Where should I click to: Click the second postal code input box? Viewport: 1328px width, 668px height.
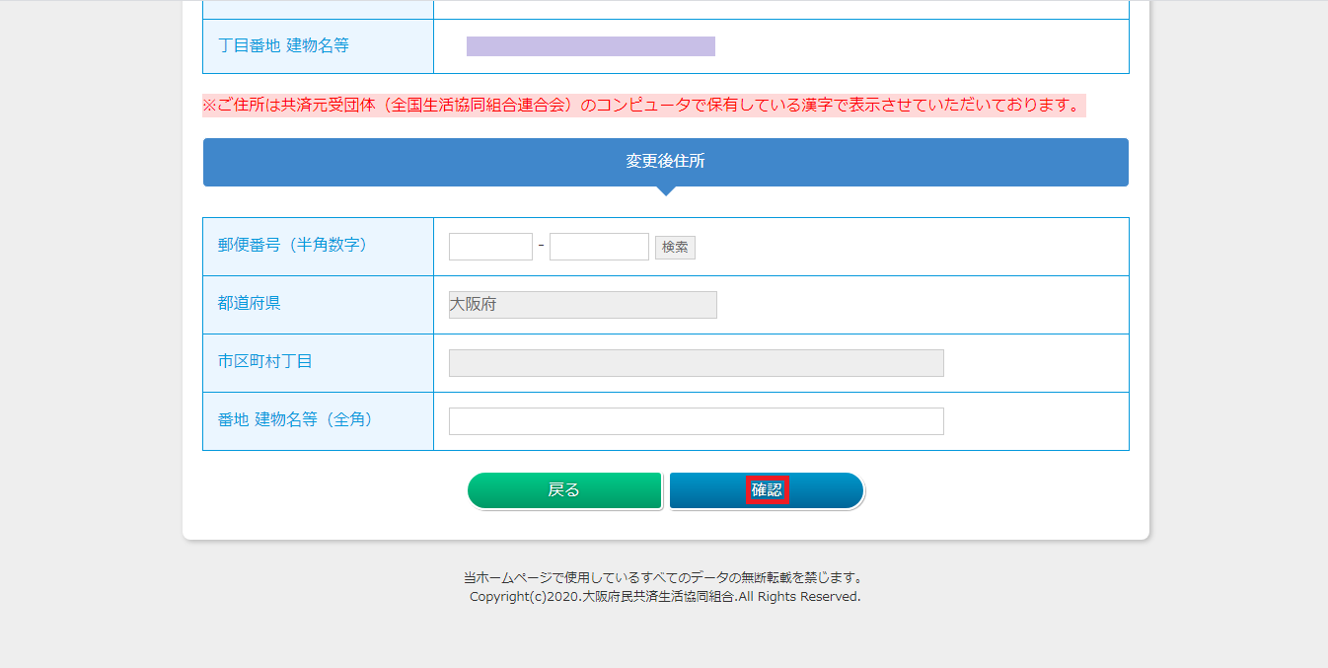(599, 247)
